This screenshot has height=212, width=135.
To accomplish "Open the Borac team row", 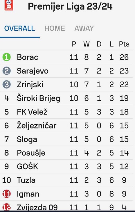I will click(66, 57).
